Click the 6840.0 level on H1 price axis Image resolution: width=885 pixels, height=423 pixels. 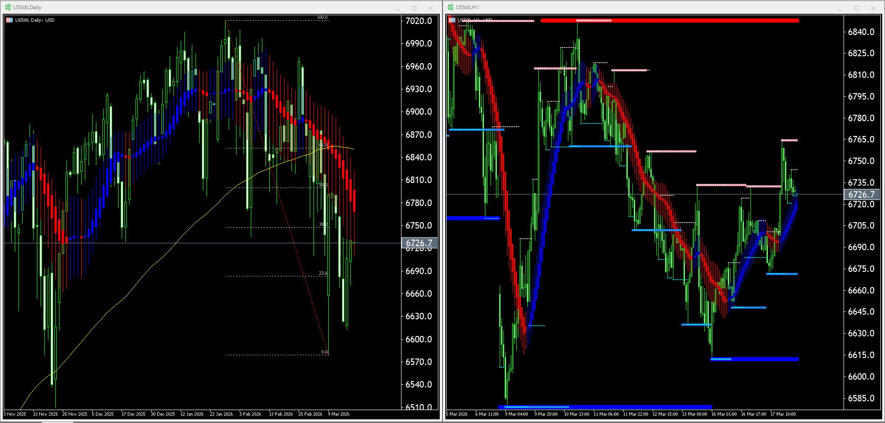861,32
